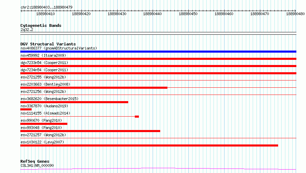Select variant esv2721255 (Wong2012b) label

point(43,77)
